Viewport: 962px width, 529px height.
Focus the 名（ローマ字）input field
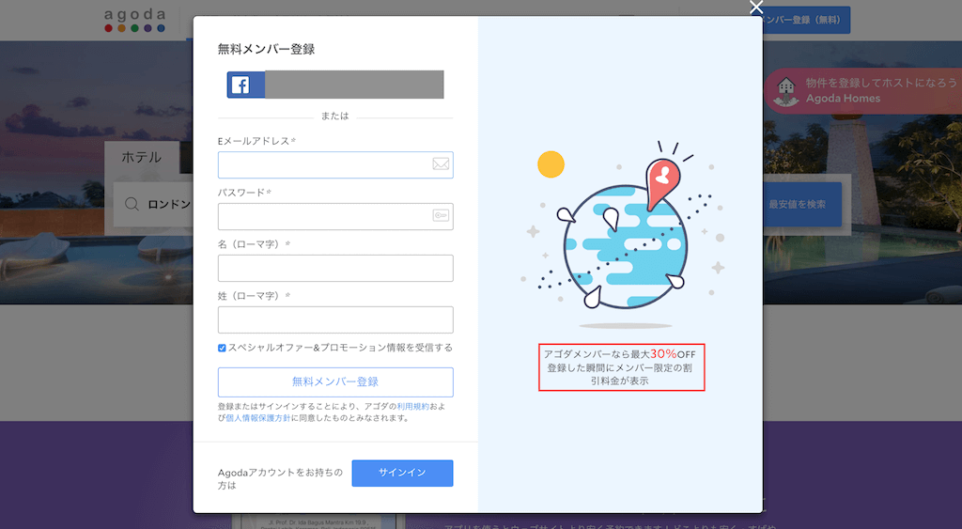335,268
